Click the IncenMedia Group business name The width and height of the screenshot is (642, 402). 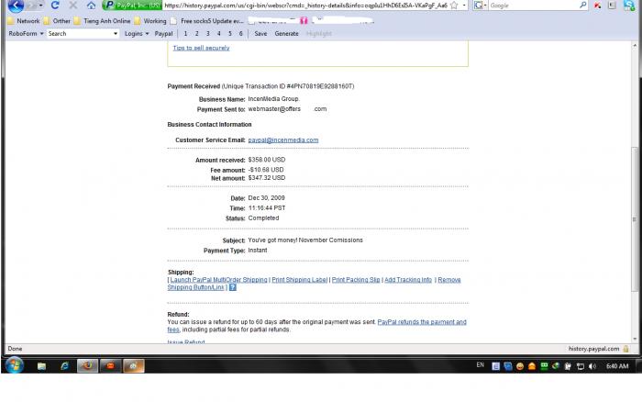click(273, 99)
